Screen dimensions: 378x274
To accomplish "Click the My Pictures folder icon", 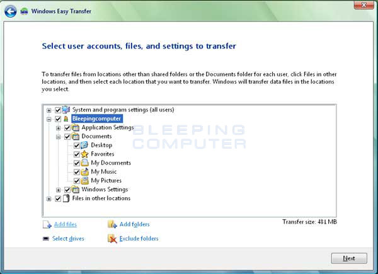I will click(84, 181).
